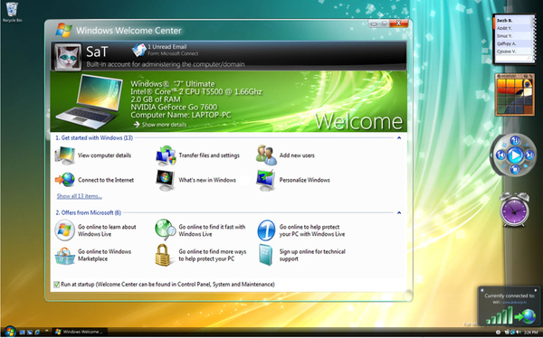543x338 pixels.
Task: Select the Add new users icon
Action: [266, 155]
